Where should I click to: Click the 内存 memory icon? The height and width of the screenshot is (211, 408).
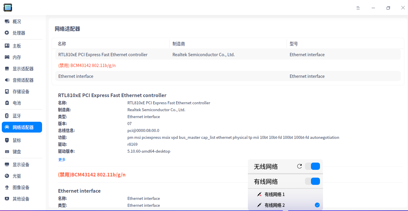point(7,57)
